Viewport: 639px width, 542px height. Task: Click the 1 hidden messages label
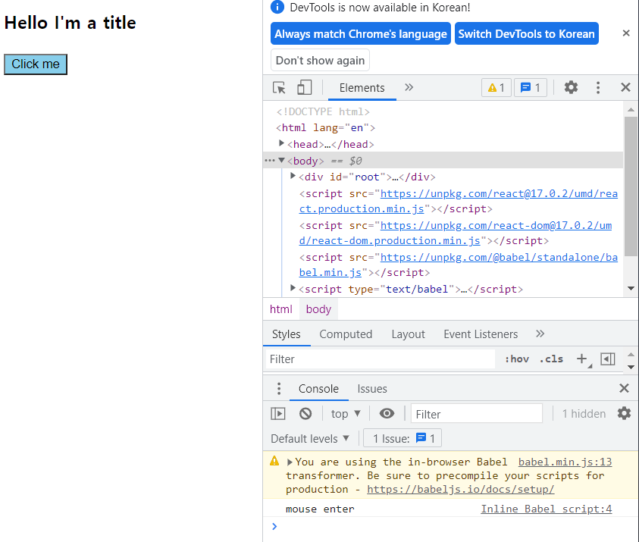584,414
